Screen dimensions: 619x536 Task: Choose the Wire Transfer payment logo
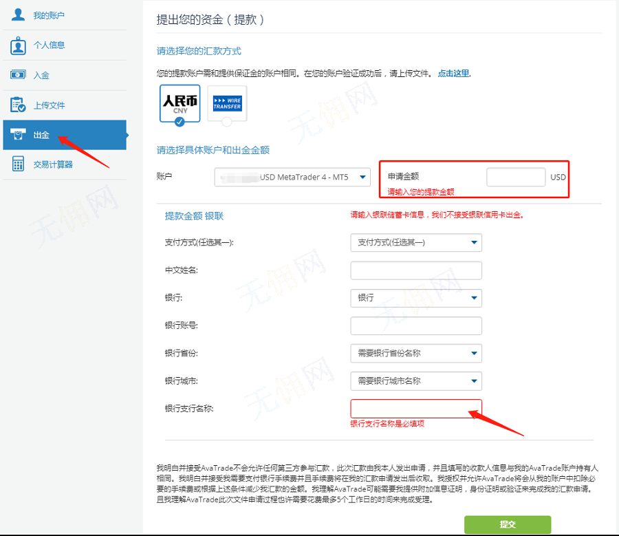227,102
